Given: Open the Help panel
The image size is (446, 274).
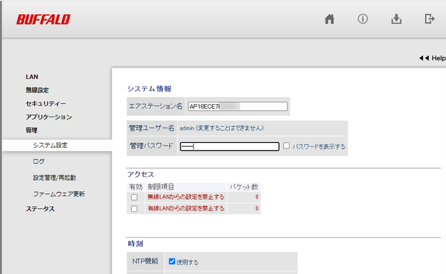Looking at the screenshot, I should pos(432,58).
